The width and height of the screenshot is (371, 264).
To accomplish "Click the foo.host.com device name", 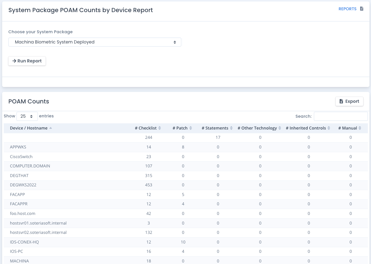I will (x=23, y=214).
